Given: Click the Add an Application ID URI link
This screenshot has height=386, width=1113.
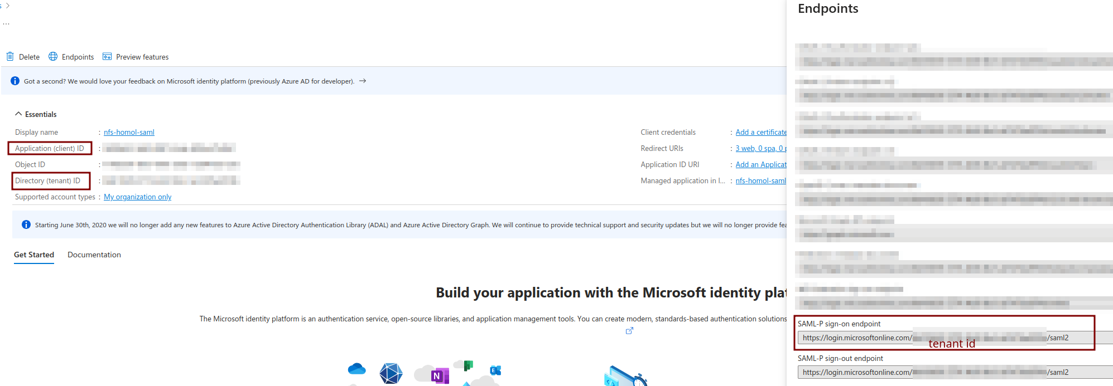Looking at the screenshot, I should (x=760, y=165).
